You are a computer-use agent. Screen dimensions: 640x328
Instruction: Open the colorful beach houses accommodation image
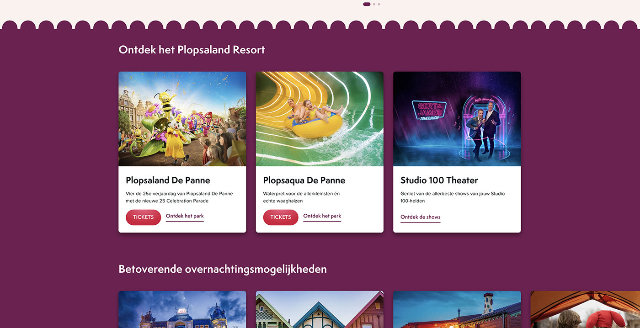320,309
